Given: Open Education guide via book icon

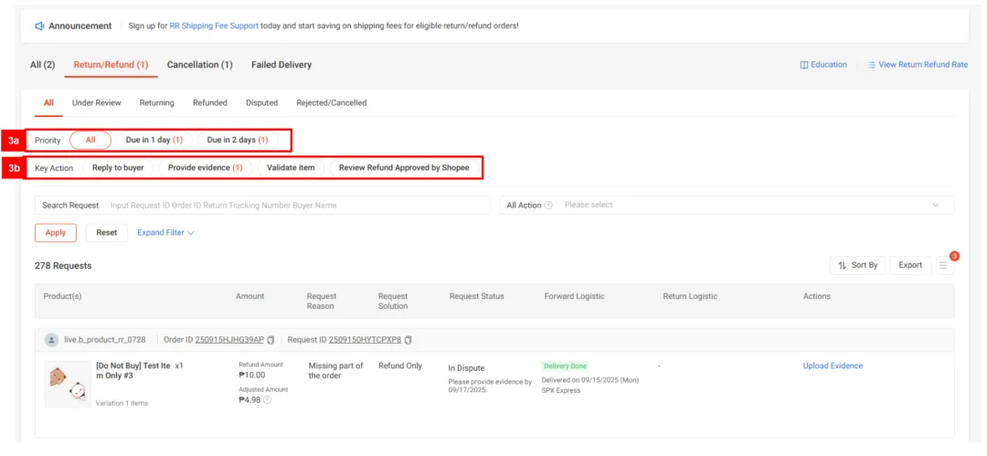Looking at the screenshot, I should (x=804, y=65).
